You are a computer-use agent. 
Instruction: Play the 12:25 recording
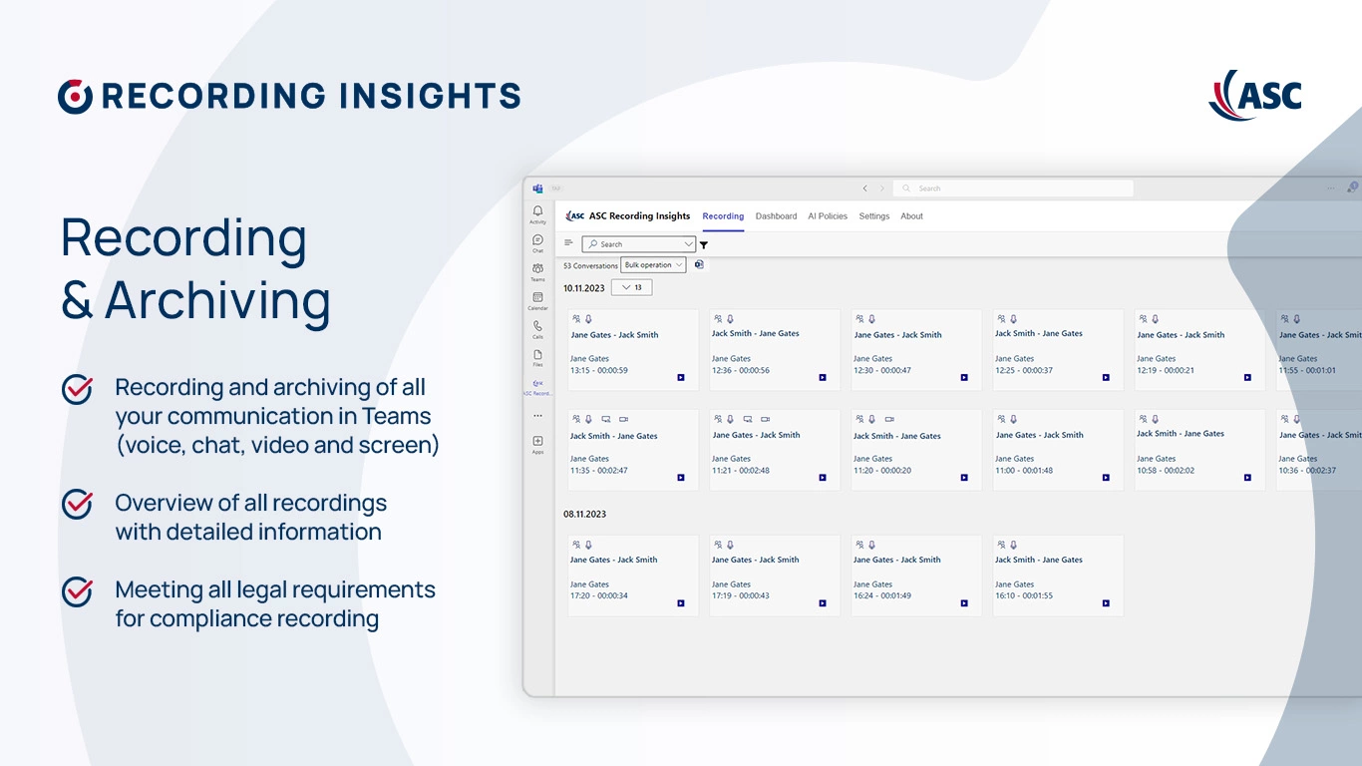tap(1106, 377)
